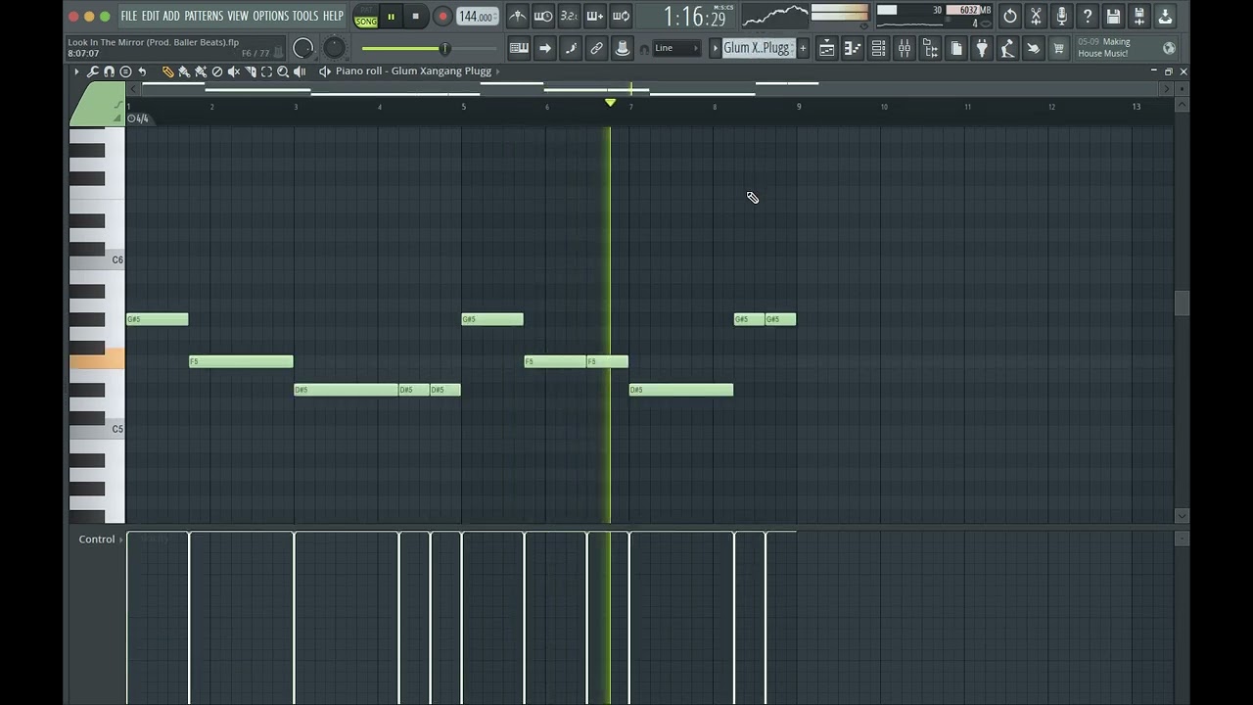Toggle wait for input before playing
Image resolution: width=1253 pixels, height=705 pixels.
[x=543, y=16]
